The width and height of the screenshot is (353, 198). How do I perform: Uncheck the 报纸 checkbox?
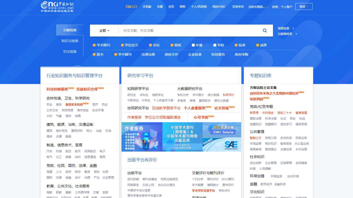click(172, 45)
